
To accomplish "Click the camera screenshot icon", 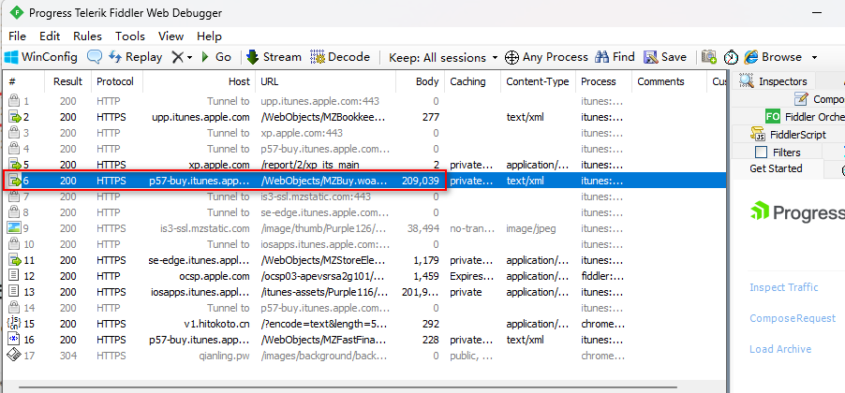I will pos(709,56).
